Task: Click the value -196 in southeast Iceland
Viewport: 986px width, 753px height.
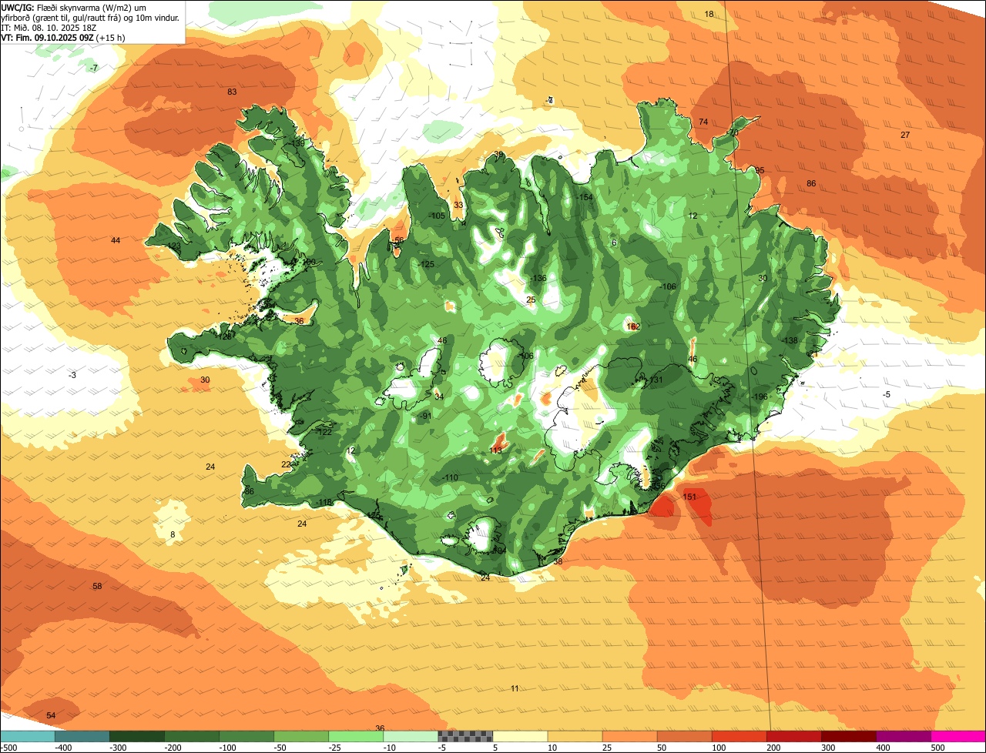Action: click(760, 397)
